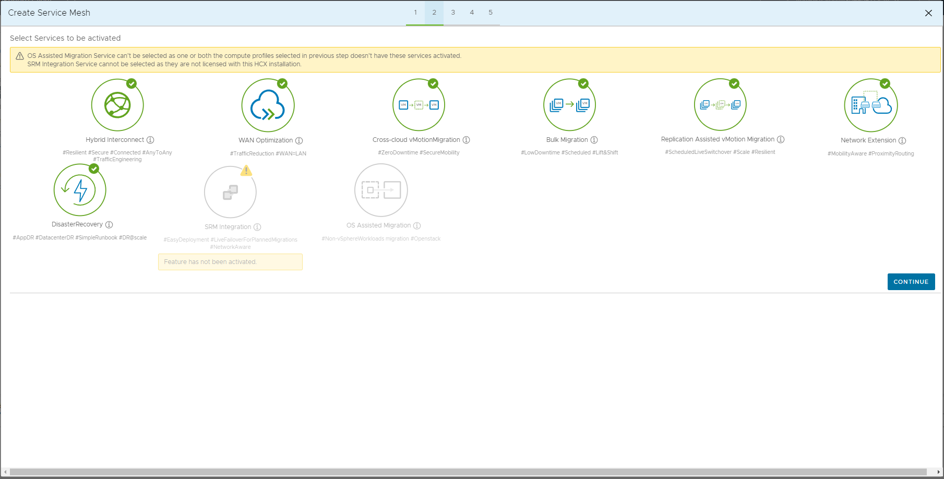Viewport: 944px width, 479px height.
Task: Click the "#Resilient #Secure #Connected #AnyToAny" tags
Action: [x=117, y=152]
